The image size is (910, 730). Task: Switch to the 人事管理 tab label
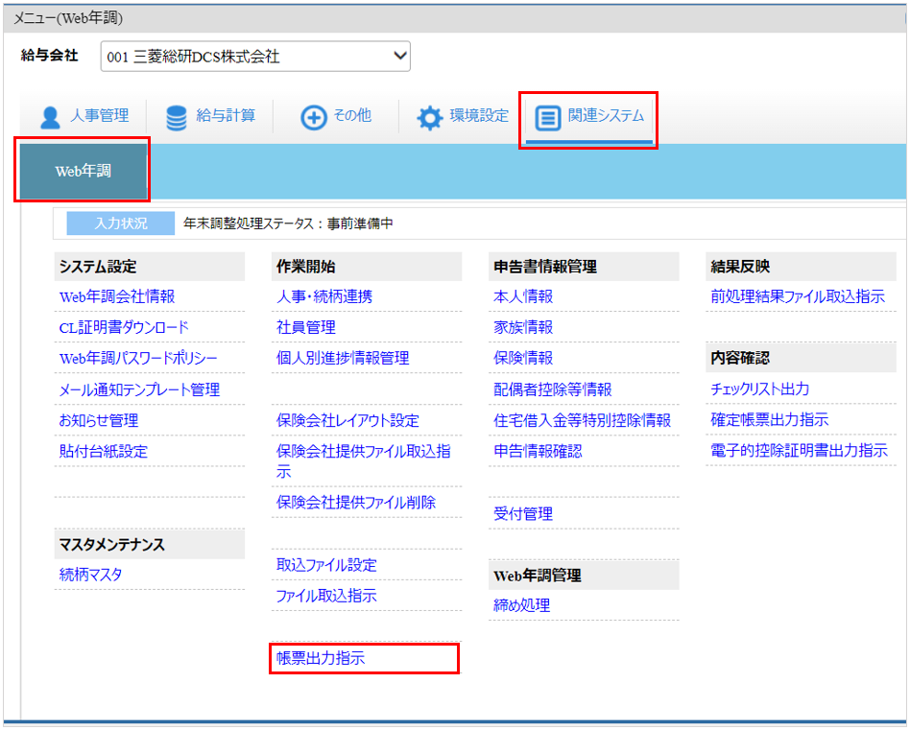(99, 115)
